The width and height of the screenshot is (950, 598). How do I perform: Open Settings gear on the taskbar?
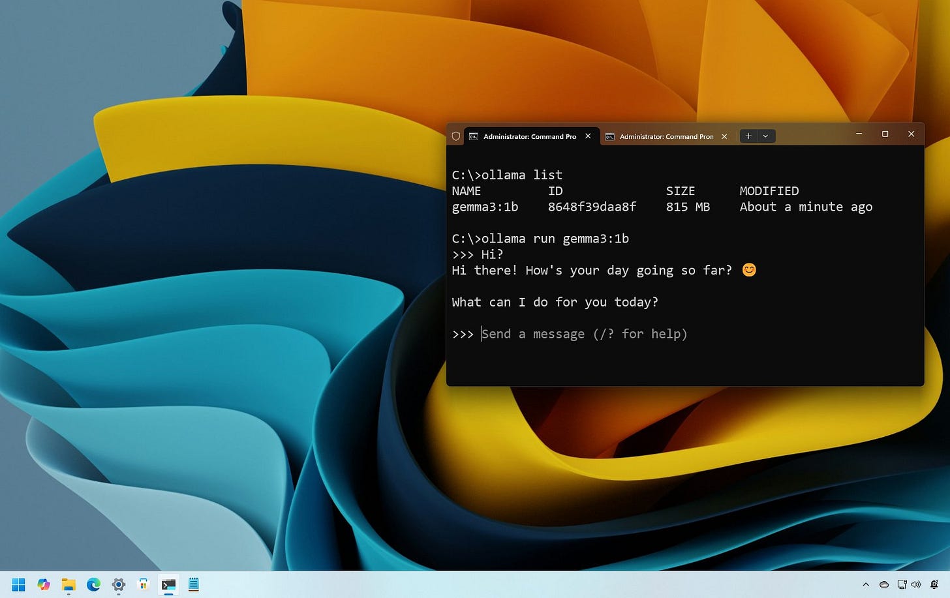[x=118, y=584]
